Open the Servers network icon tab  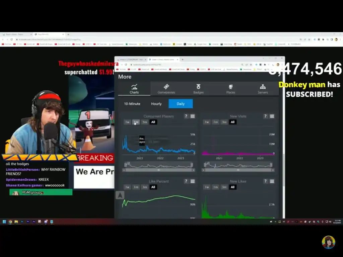pyautogui.click(x=263, y=87)
